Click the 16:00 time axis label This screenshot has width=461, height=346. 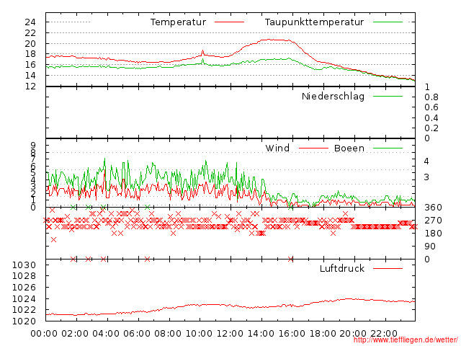pos(292,334)
